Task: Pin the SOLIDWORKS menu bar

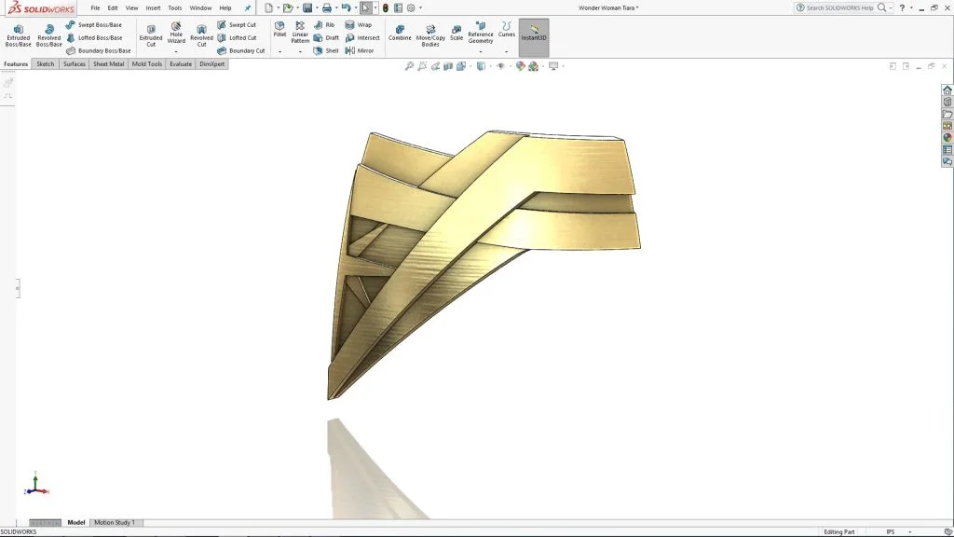Action: (247, 7)
